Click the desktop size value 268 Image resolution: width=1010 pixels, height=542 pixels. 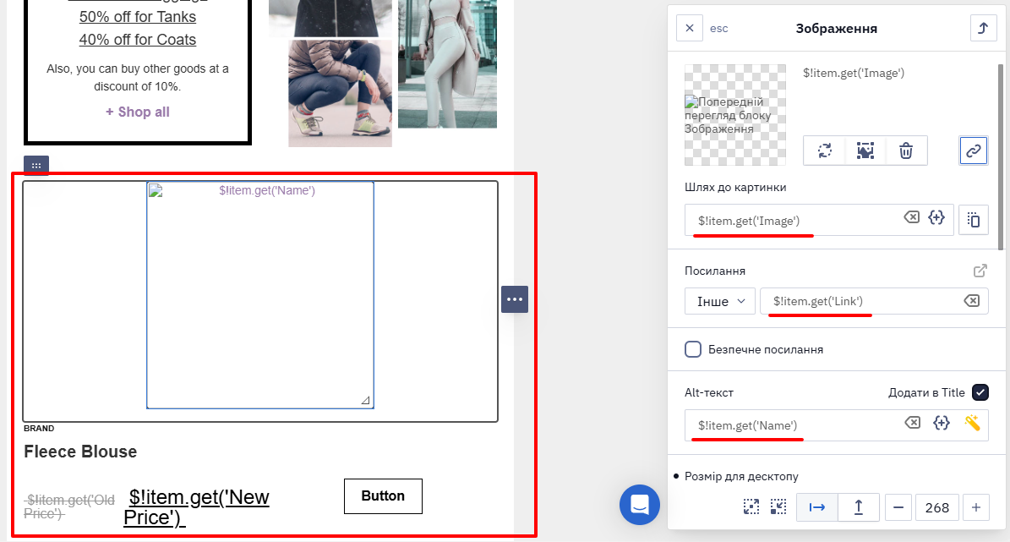coord(936,507)
